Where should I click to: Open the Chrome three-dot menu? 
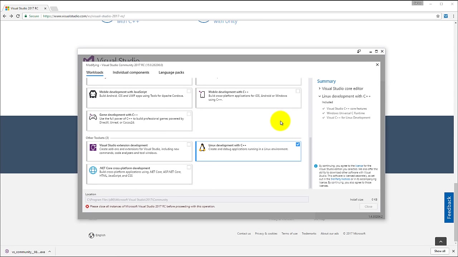[x=453, y=16]
